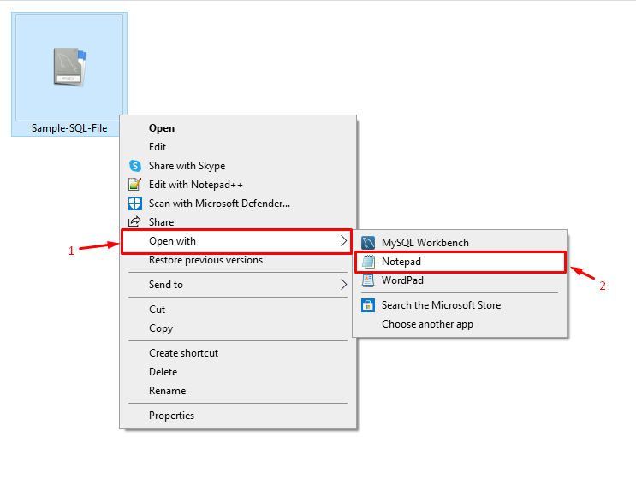
Task: Click the Notepad icon in submenu
Action: tap(368, 262)
